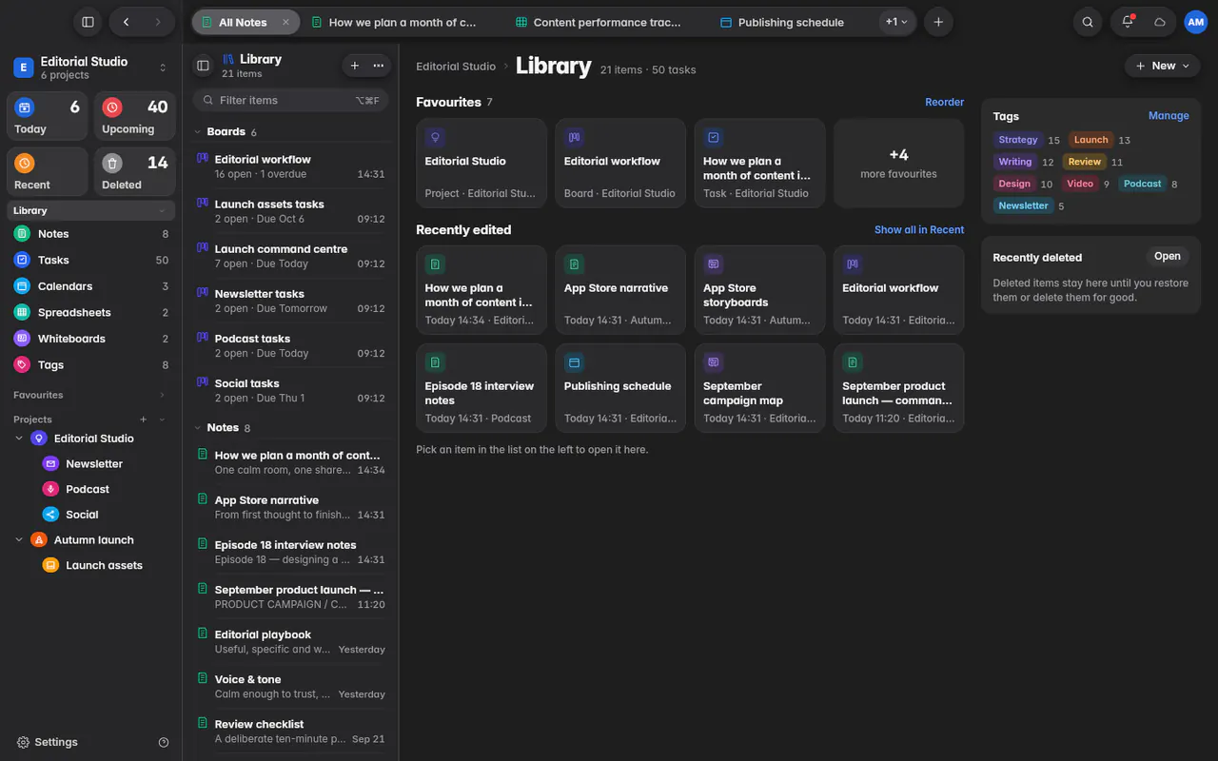Close the All Notes tab
The height and width of the screenshot is (761, 1218).
285,22
